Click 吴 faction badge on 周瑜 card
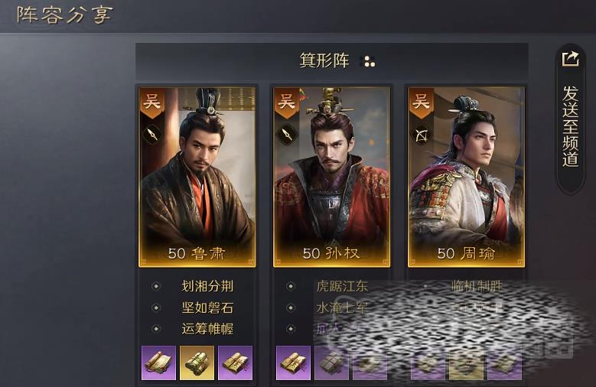Image resolution: width=596 pixels, height=387 pixels. tap(421, 102)
